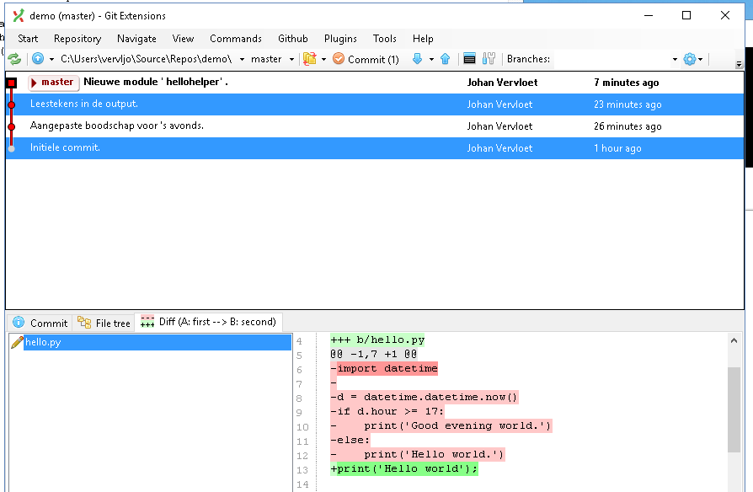Click the Branches filter input field

[x=611, y=59]
